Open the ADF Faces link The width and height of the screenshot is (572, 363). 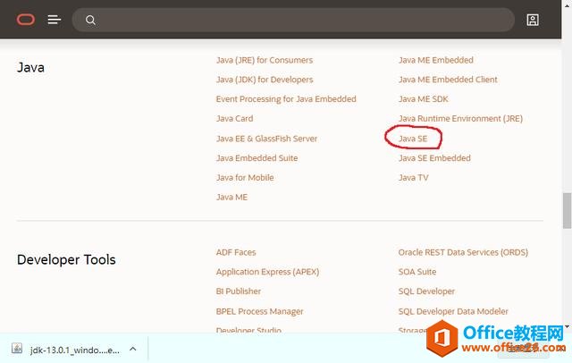236,252
